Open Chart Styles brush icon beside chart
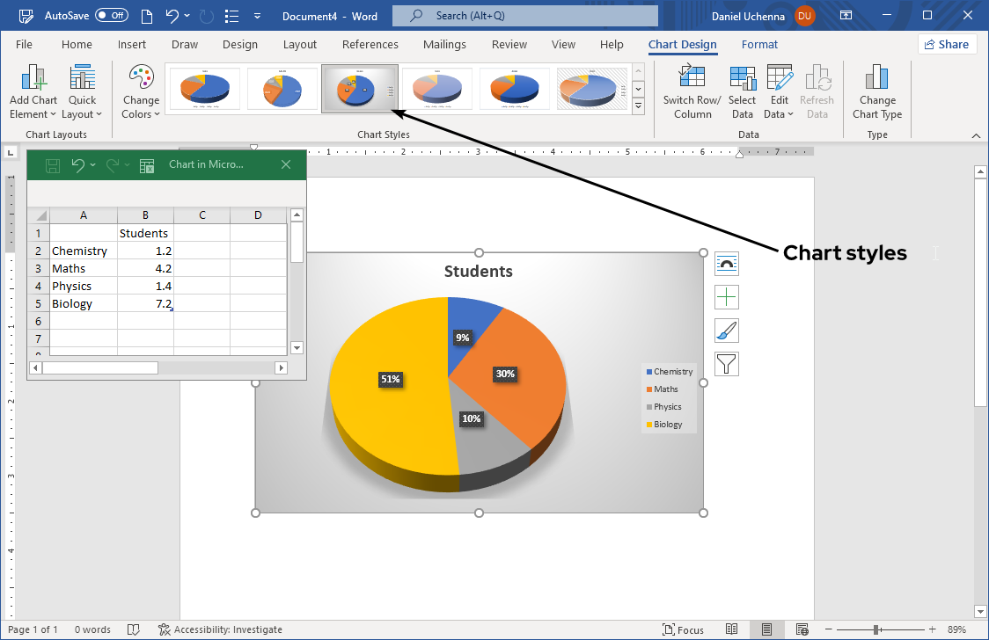The width and height of the screenshot is (989, 640). pos(726,331)
